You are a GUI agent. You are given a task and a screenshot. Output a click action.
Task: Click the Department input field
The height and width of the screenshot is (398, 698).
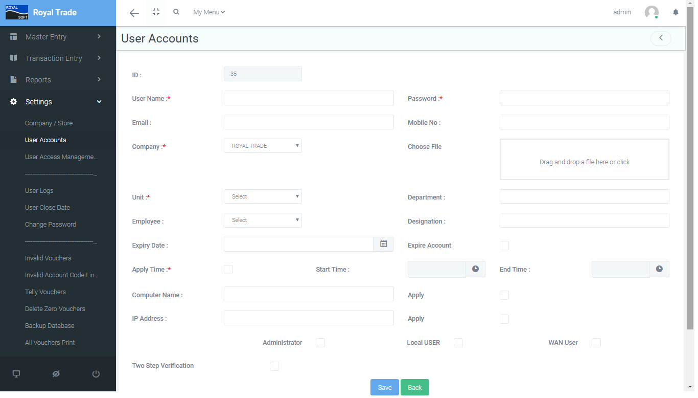[x=585, y=196]
